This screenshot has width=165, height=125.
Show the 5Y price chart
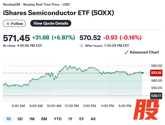pyautogui.click(x=81, y=119)
